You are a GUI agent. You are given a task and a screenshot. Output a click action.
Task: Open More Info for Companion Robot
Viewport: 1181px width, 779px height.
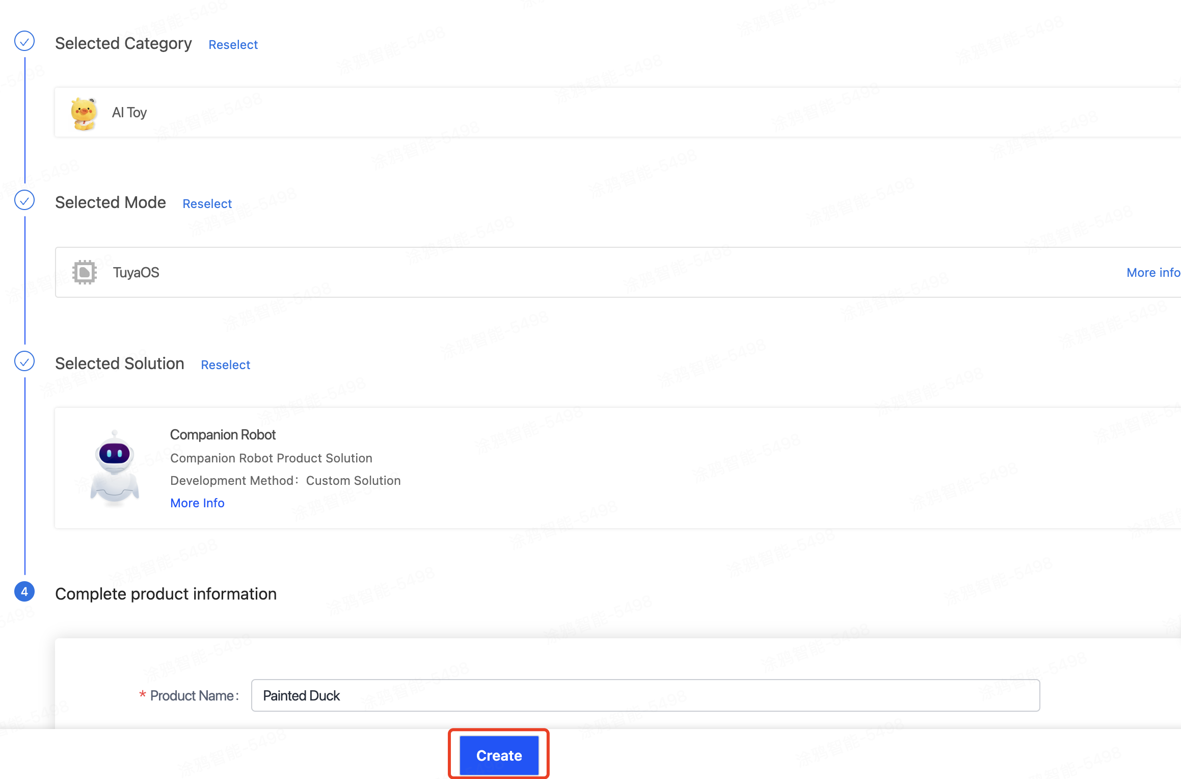pyautogui.click(x=197, y=503)
